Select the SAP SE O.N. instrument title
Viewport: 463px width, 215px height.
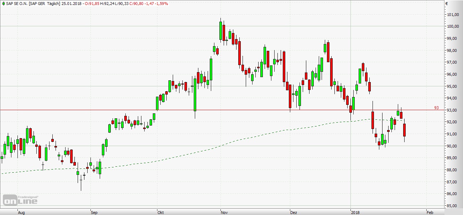17,4
